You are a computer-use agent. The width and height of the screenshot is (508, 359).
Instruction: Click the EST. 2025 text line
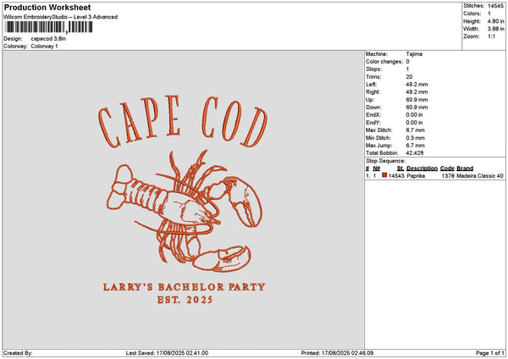[x=185, y=300]
